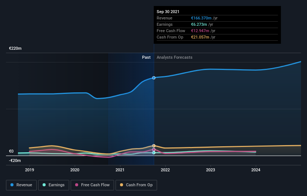307x196 pixels.
Task: Click the Analysts Forecasts label
Action: click(175, 57)
